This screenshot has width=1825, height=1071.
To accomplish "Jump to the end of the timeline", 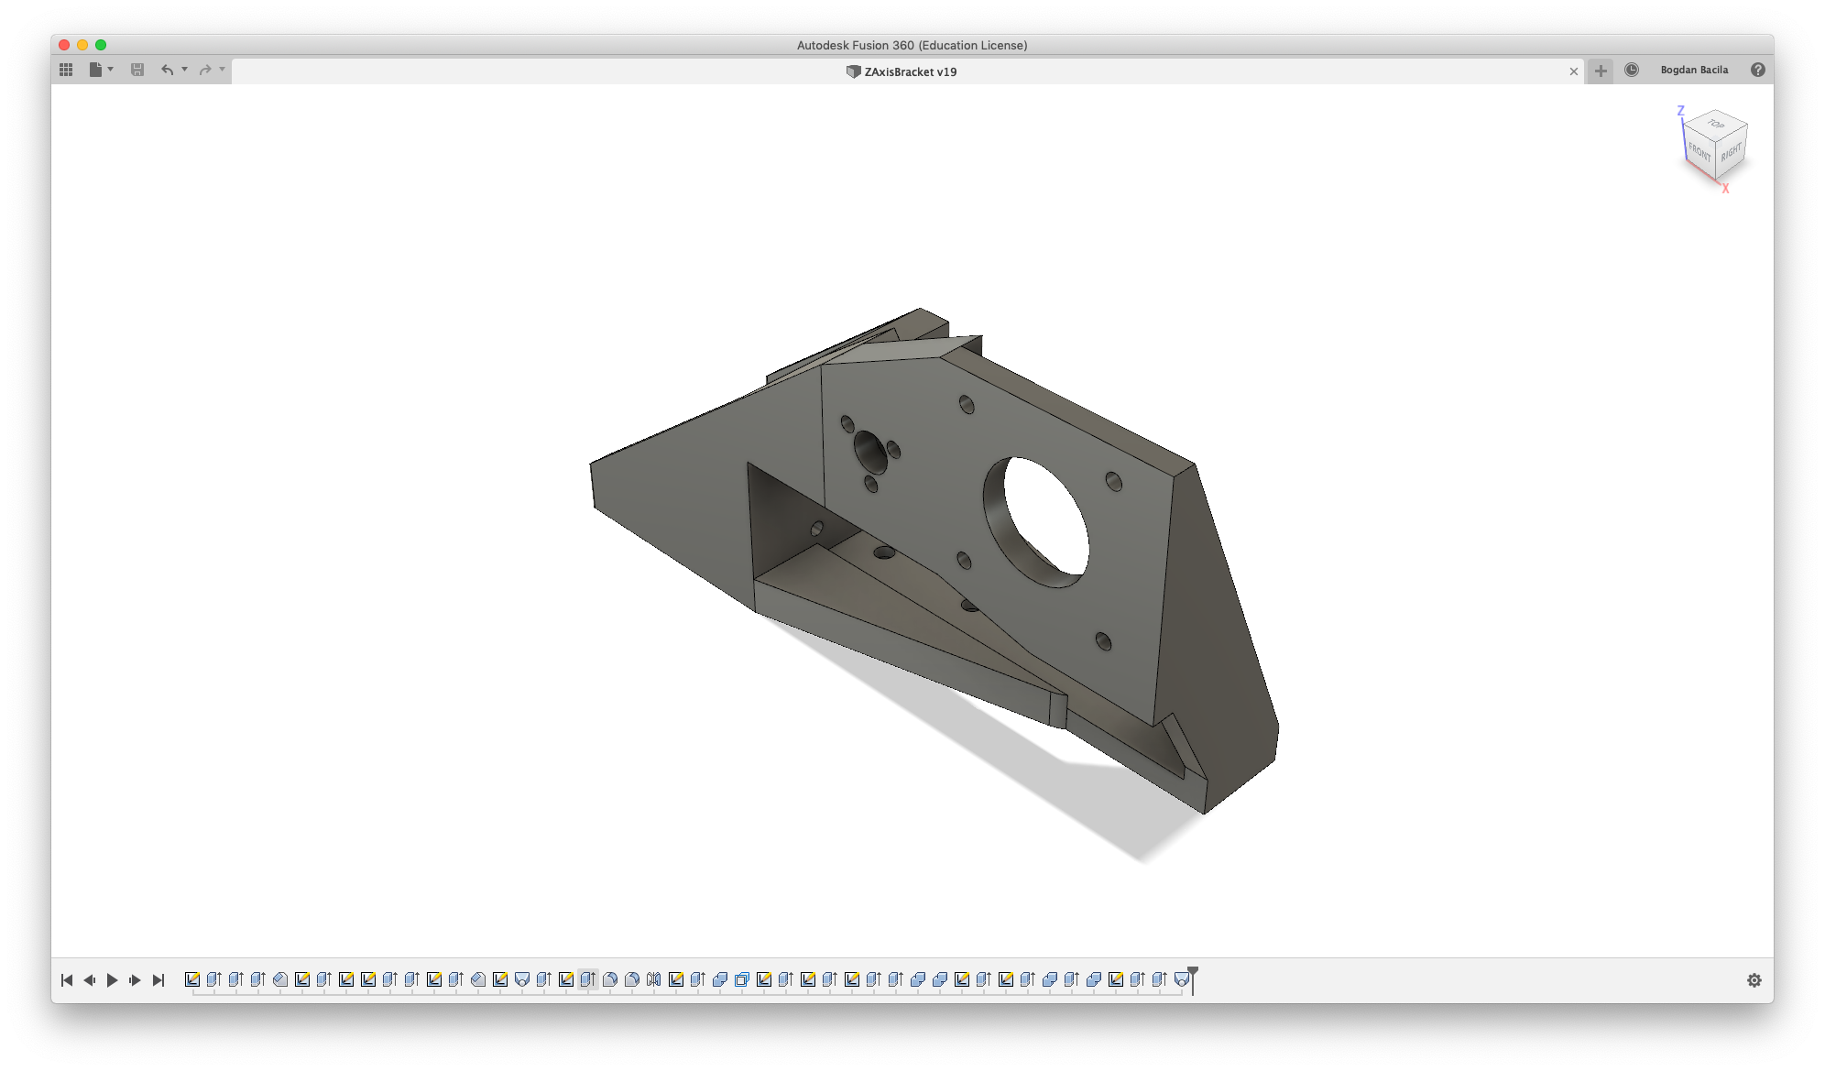I will [158, 980].
